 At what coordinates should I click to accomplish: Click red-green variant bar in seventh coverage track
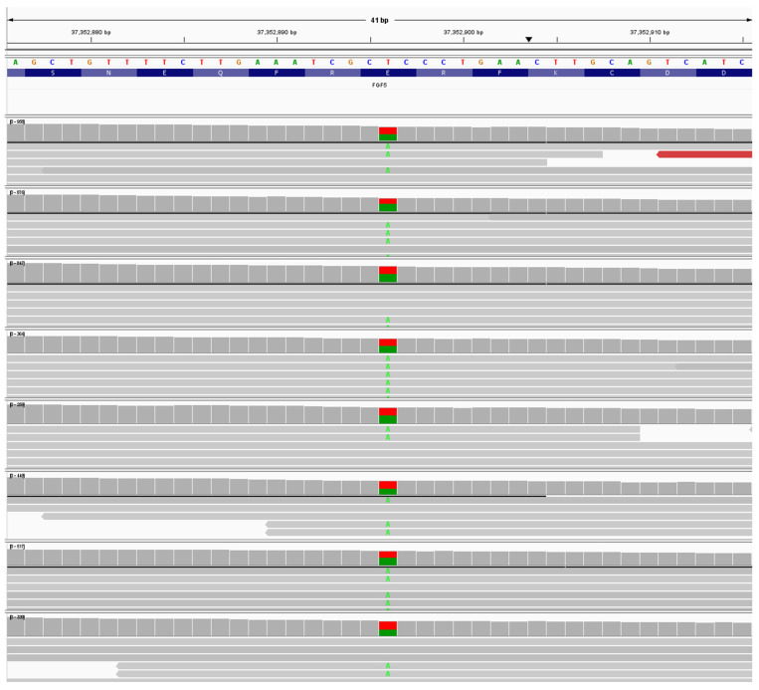388,559
